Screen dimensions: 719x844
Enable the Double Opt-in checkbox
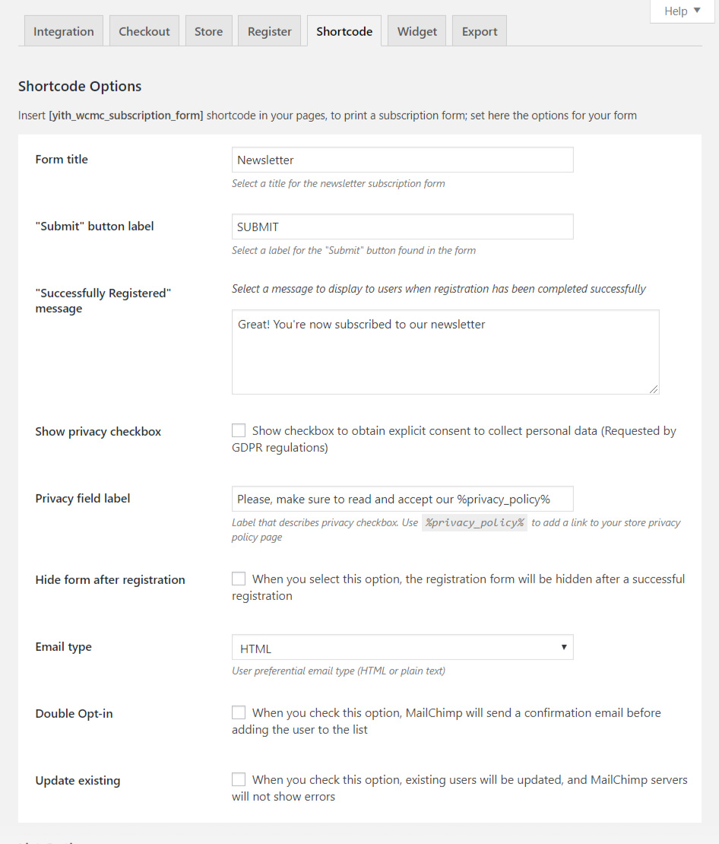pyautogui.click(x=239, y=712)
